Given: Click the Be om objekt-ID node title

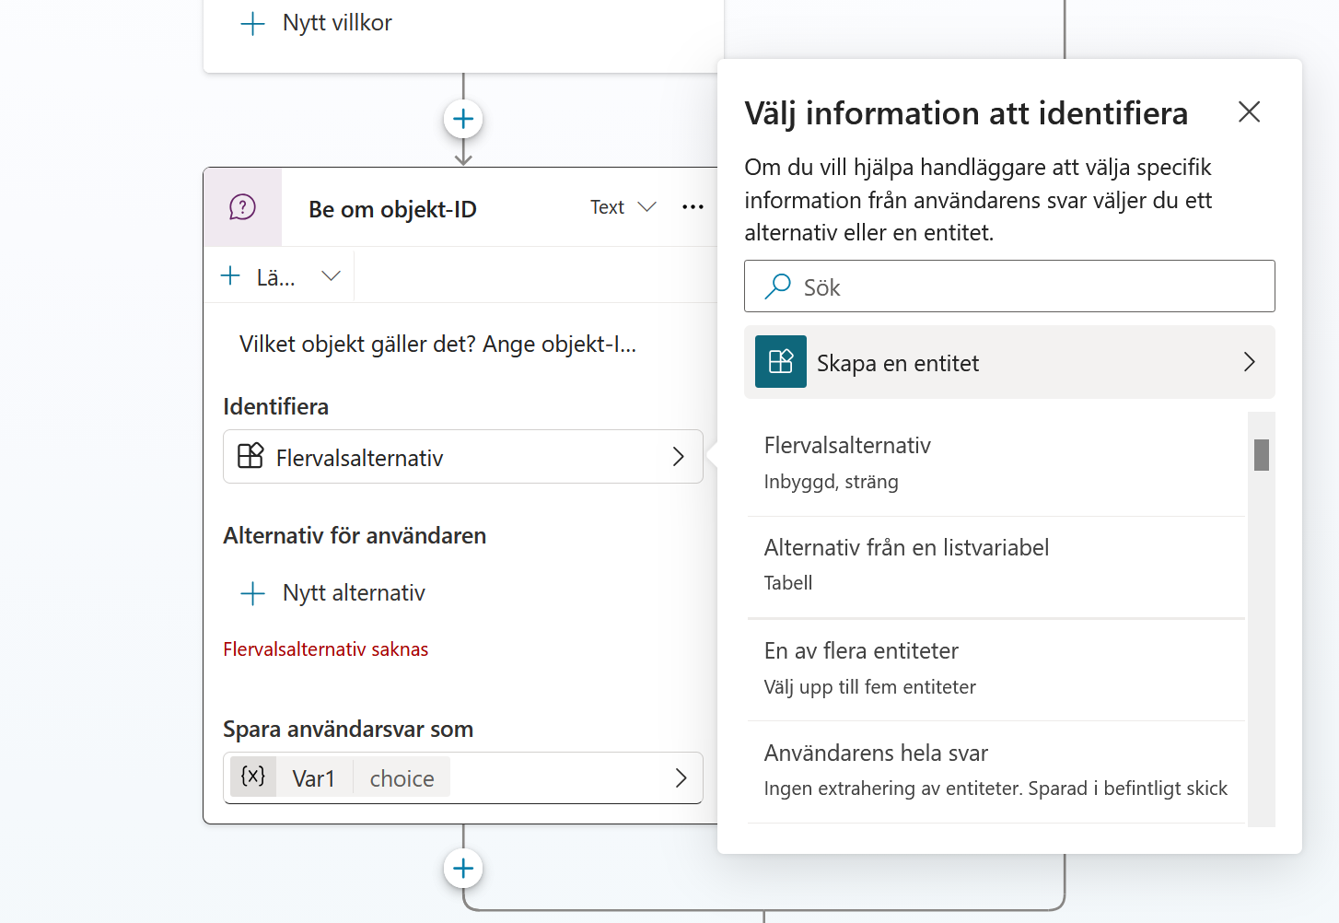Looking at the screenshot, I should pyautogui.click(x=392, y=209).
